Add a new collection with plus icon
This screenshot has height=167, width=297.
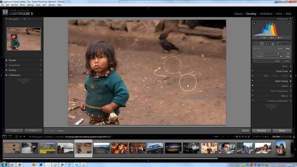pyautogui.click(x=41, y=75)
